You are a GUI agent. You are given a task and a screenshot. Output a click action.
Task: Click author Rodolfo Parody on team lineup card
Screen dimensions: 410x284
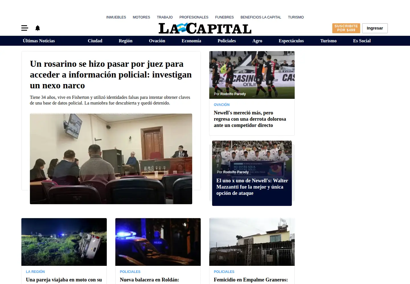236,172
